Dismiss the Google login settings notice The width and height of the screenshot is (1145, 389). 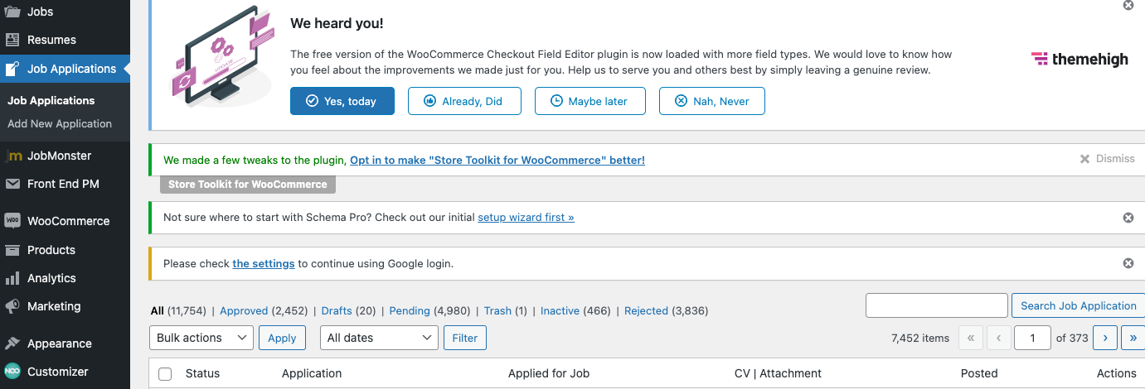1128,263
